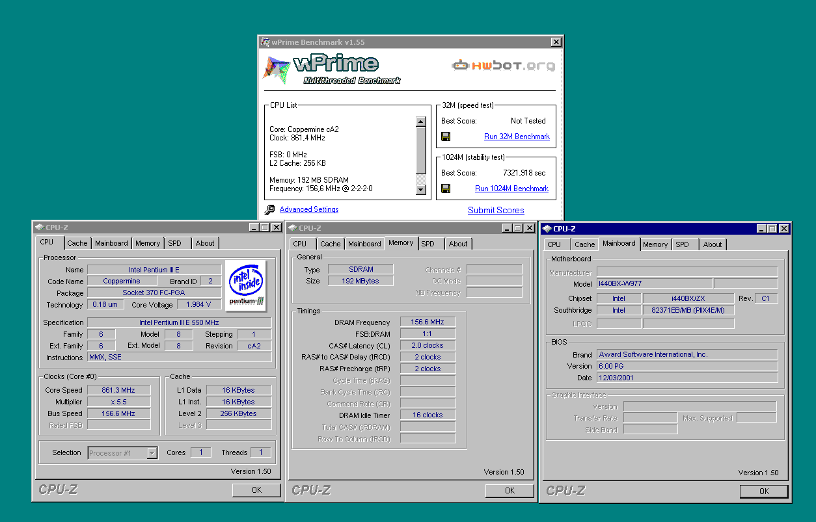Click the Model I440BX-W977 field
The height and width of the screenshot is (522, 816).
655,283
